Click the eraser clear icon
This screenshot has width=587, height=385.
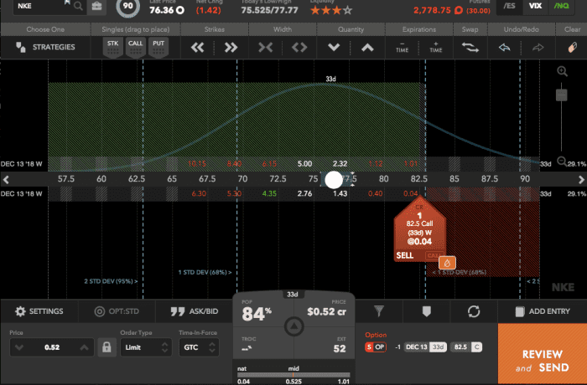coord(572,48)
